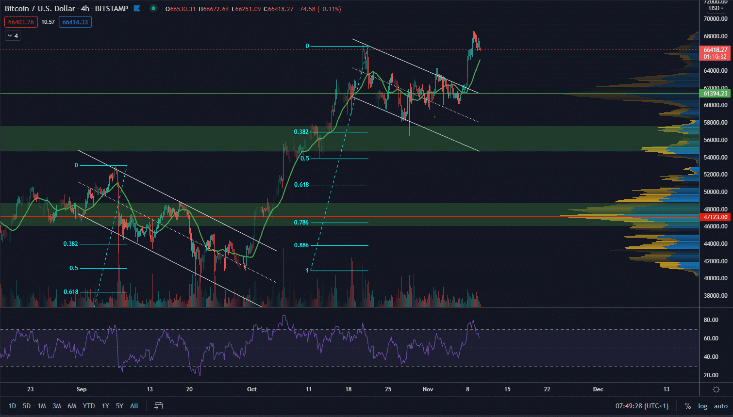Click the green 61394.23 price line label
Image resolution: width=733 pixels, height=417 pixels.
pyautogui.click(x=716, y=93)
